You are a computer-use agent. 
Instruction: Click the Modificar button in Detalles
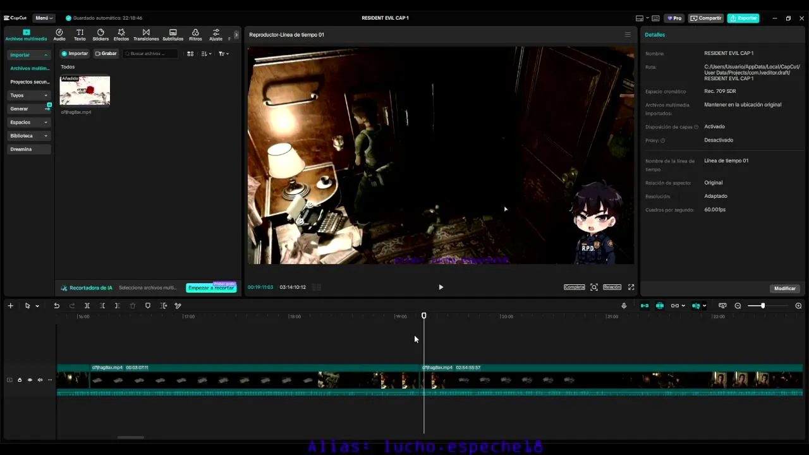point(785,289)
